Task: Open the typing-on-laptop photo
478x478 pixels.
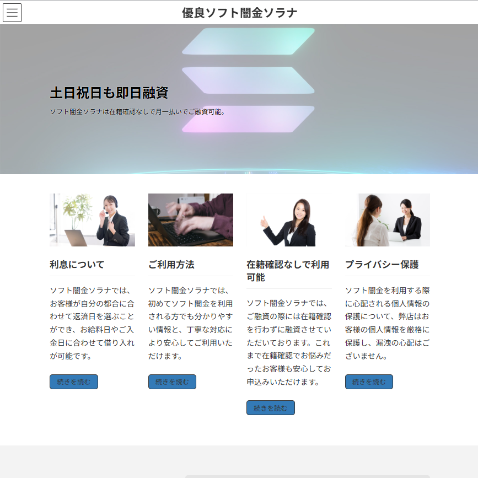Action: [191, 220]
